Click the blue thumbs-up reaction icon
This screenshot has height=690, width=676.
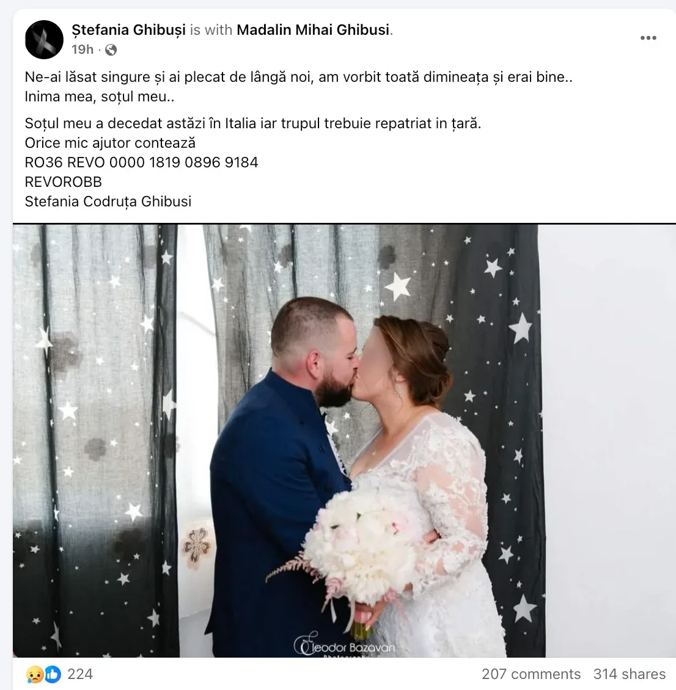(53, 674)
